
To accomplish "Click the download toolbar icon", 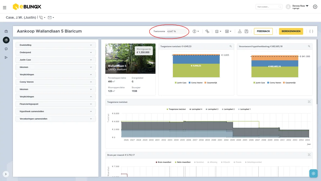I will coord(240,31).
